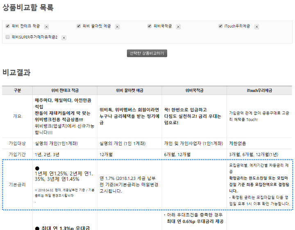Click the 개요 row label

click(17, 116)
